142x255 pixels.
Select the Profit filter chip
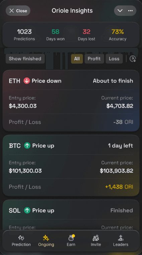pos(94,59)
